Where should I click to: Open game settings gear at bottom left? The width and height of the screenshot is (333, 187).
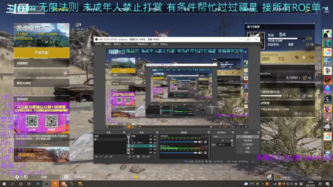[17, 177]
